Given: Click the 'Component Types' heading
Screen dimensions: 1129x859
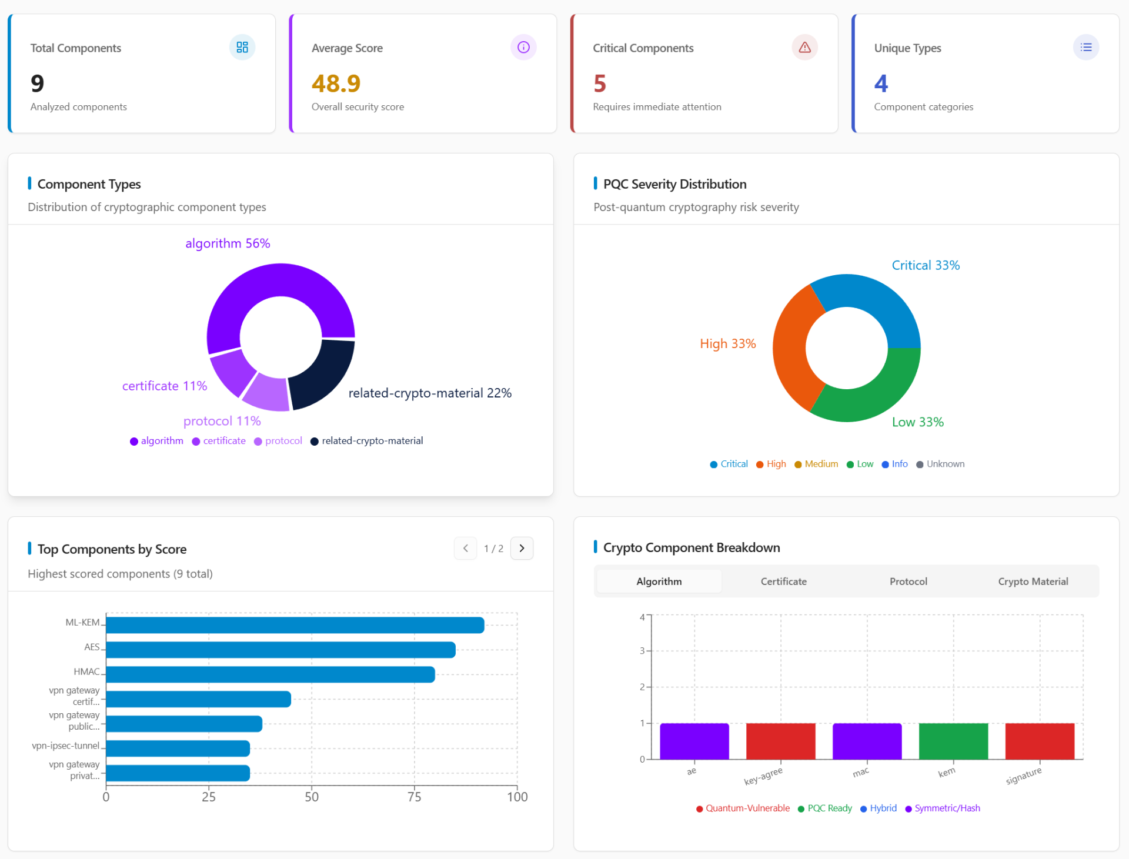Looking at the screenshot, I should coord(89,184).
